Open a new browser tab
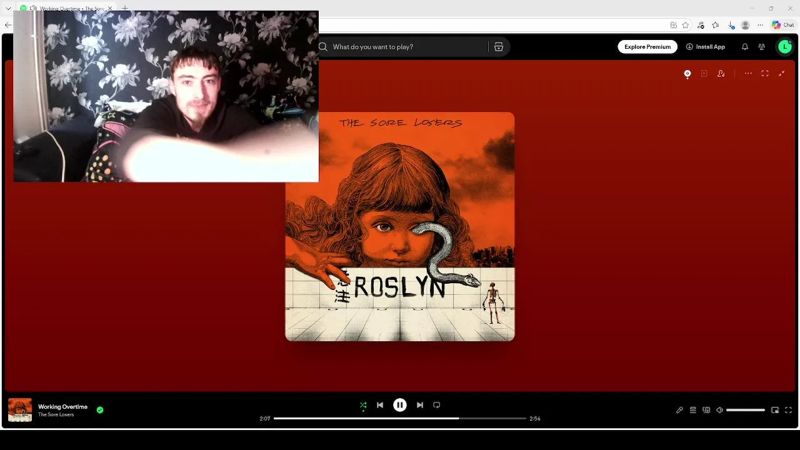 [125, 8]
